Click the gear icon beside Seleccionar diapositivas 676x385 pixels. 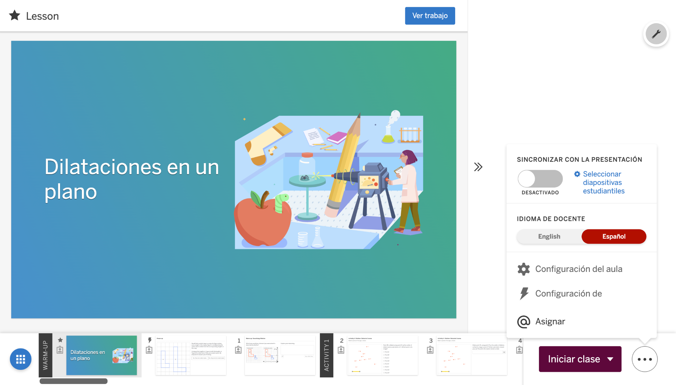click(x=577, y=174)
